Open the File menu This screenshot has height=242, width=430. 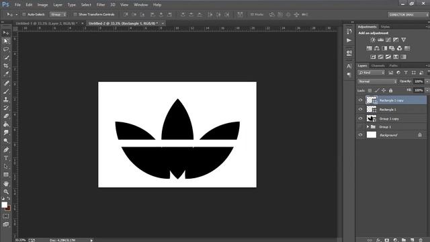(17, 5)
